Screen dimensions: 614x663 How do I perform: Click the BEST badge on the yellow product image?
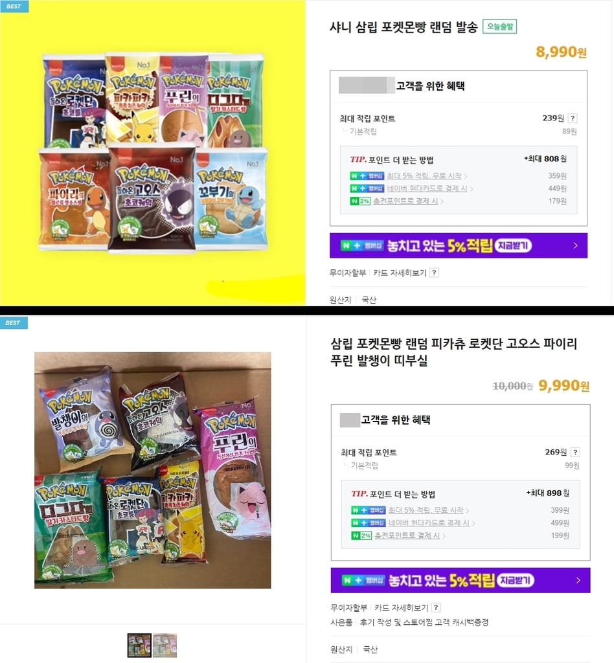point(14,6)
